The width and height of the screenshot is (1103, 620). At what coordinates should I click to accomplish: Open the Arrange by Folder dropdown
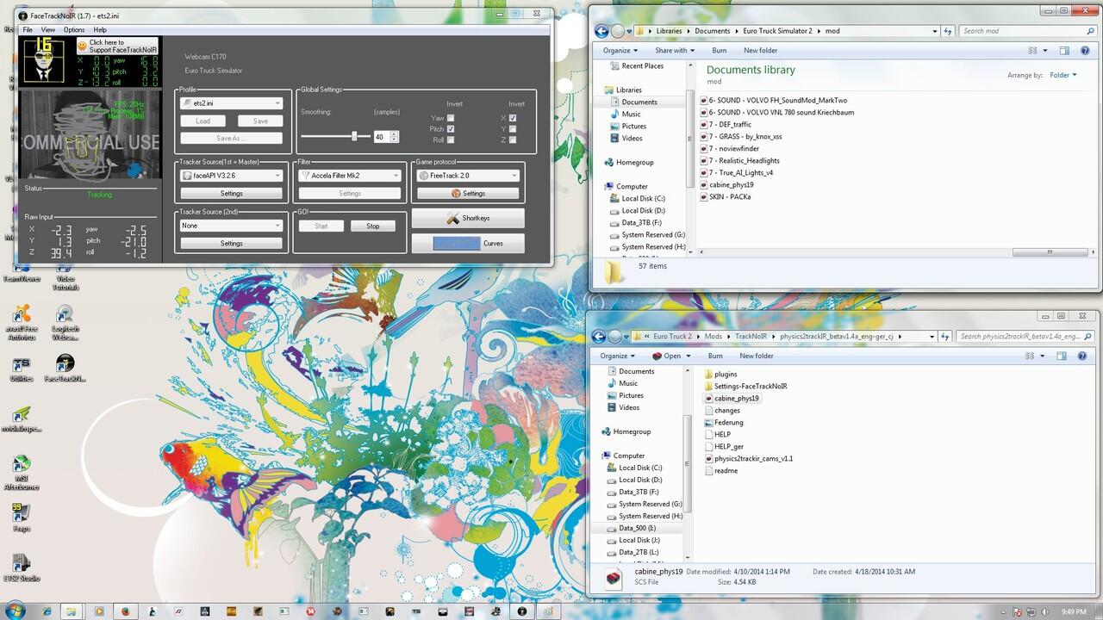coord(1064,75)
